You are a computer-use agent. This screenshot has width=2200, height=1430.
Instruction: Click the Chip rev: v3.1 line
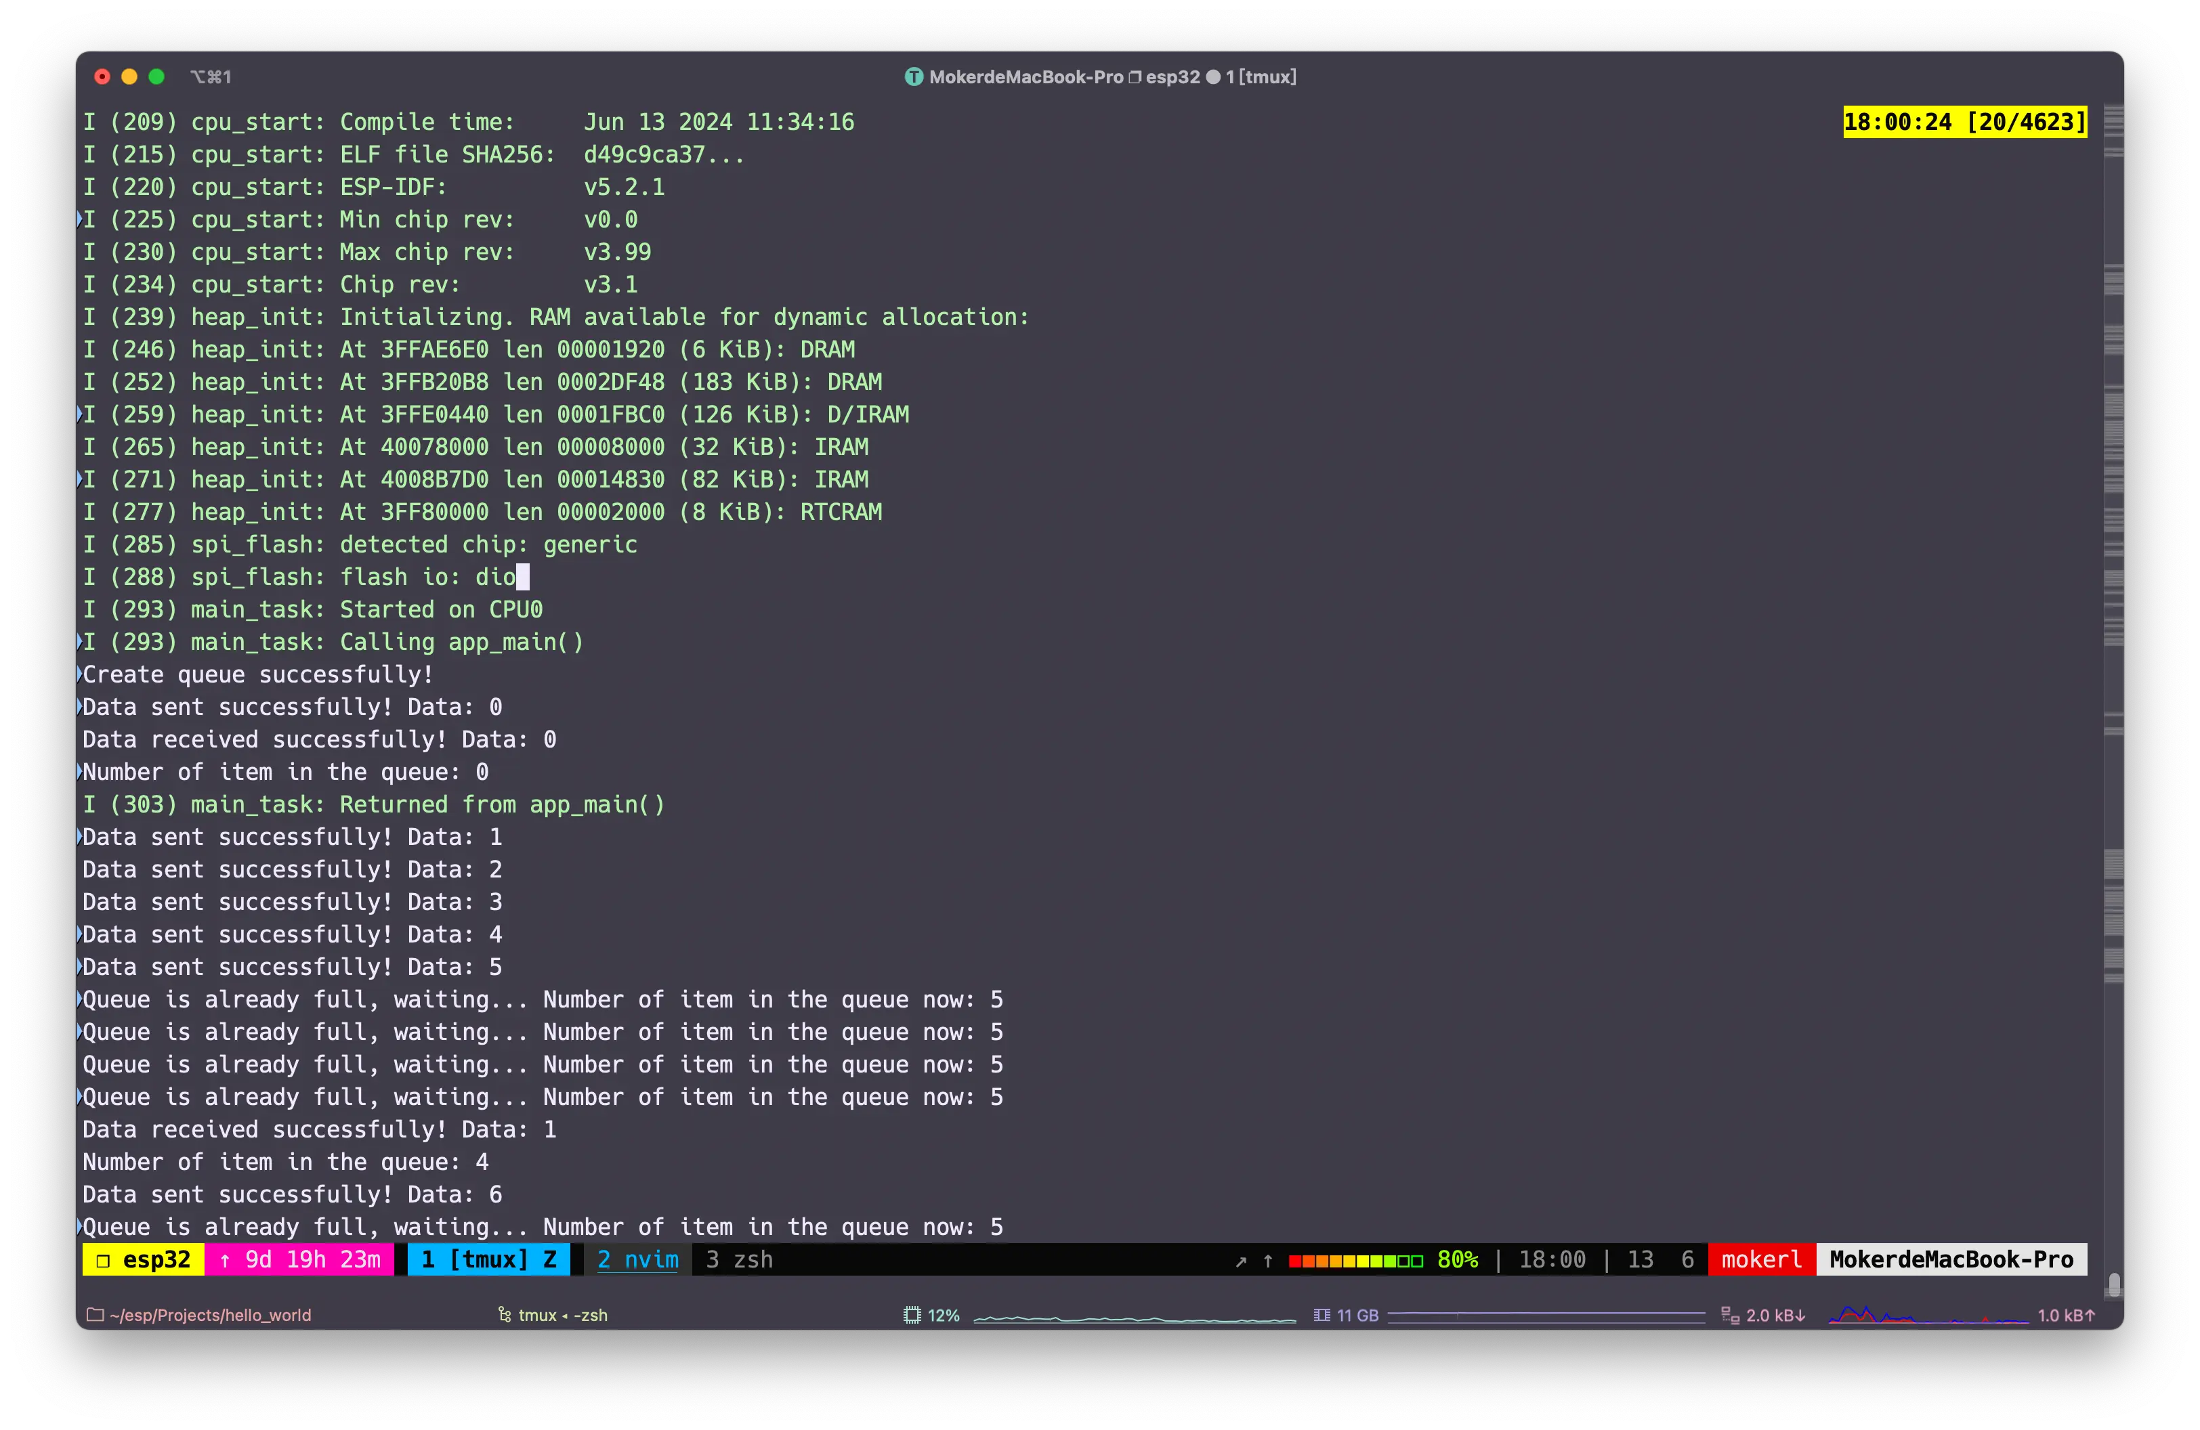pos(360,284)
